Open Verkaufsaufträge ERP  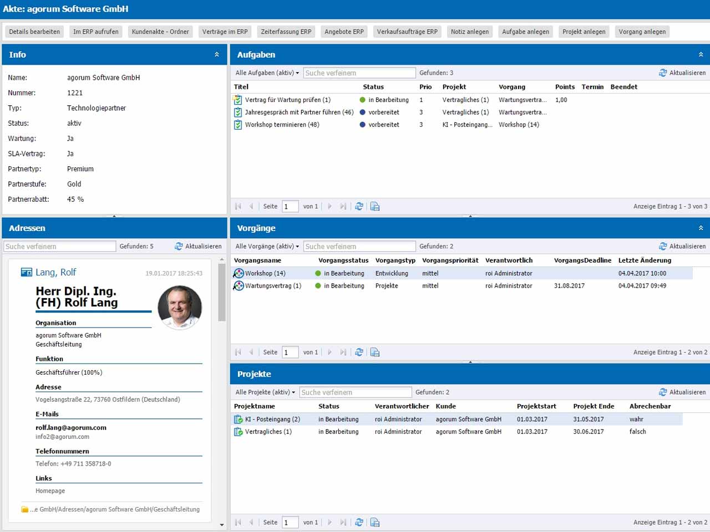pos(407,32)
